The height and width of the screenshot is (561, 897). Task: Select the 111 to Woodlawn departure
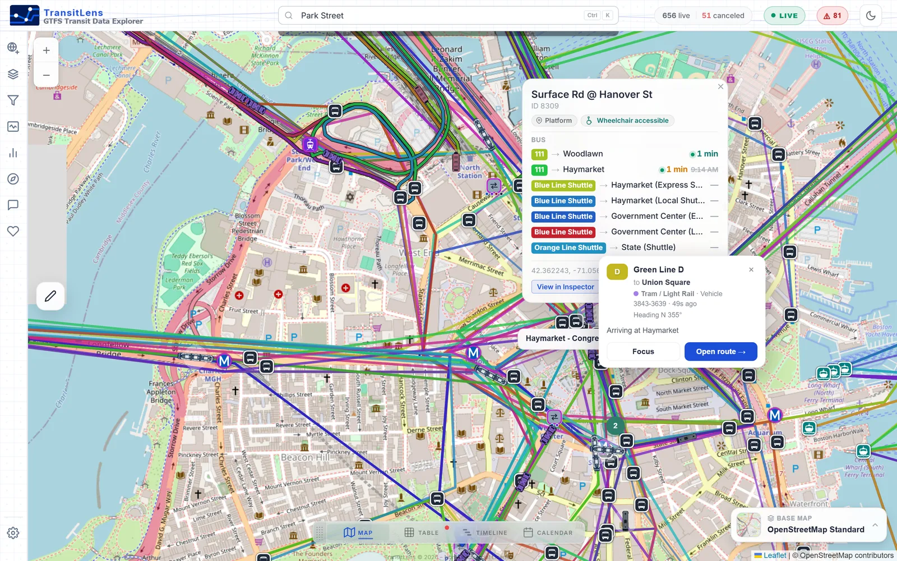click(625, 154)
